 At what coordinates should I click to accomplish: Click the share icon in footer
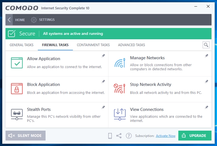[119, 136]
